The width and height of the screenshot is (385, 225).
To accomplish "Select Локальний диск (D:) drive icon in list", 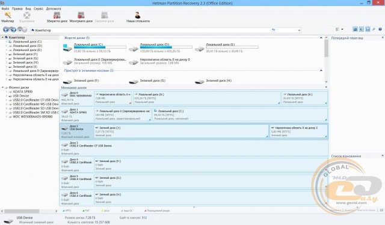I will [x=134, y=49].
